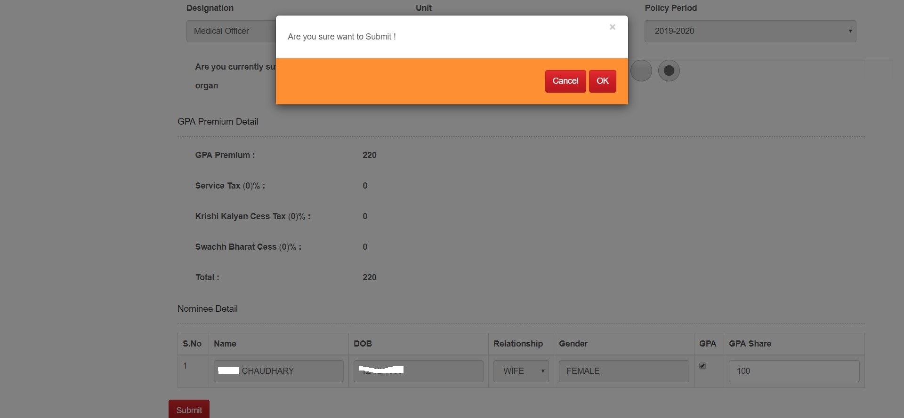Open the Policy Period dropdown
The image size is (904, 418).
[750, 31]
